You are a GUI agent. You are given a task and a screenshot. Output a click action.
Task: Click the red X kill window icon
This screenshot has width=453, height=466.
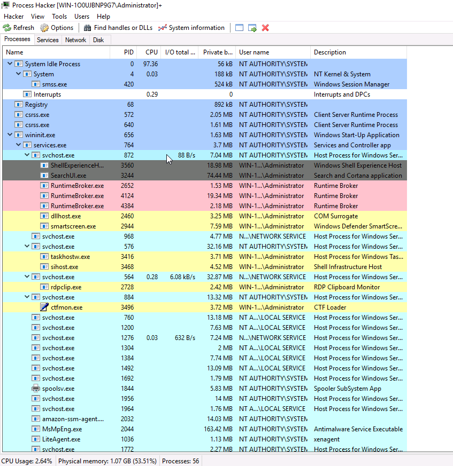coord(265,28)
